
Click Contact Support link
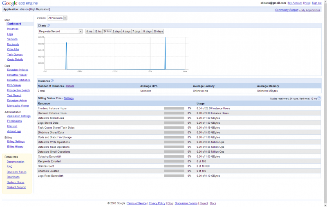16,187
